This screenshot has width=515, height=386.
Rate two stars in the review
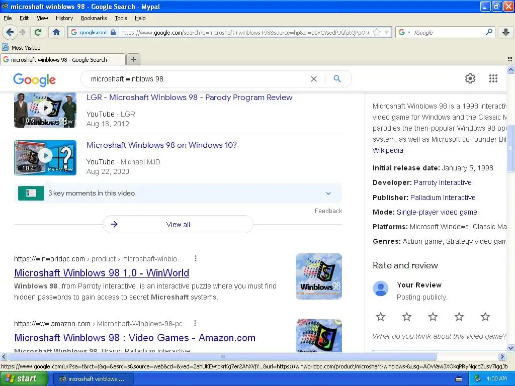click(406, 317)
